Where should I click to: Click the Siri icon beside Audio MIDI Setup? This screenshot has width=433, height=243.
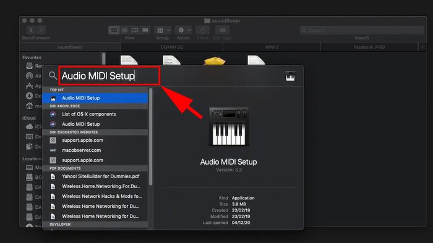(x=53, y=124)
